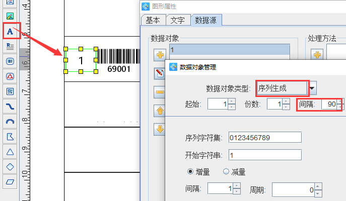Switch to the 文字 tab
The height and width of the screenshot is (201, 346).
[178, 21]
